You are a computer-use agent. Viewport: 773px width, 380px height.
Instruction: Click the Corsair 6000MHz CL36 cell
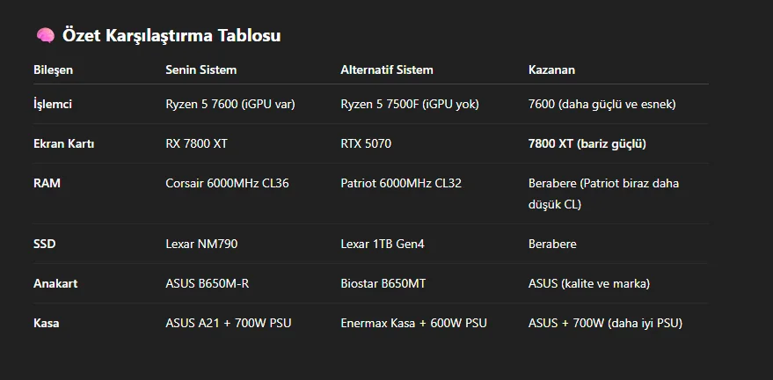pyautogui.click(x=226, y=183)
